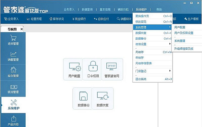This screenshot has height=127, width=202.
Task: Open the 业务录入 top menu
Action: click(x=69, y=9)
